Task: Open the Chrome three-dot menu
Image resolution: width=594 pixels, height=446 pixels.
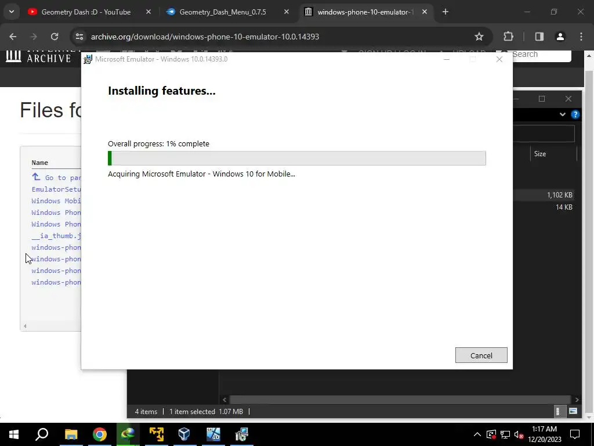Action: click(x=581, y=37)
